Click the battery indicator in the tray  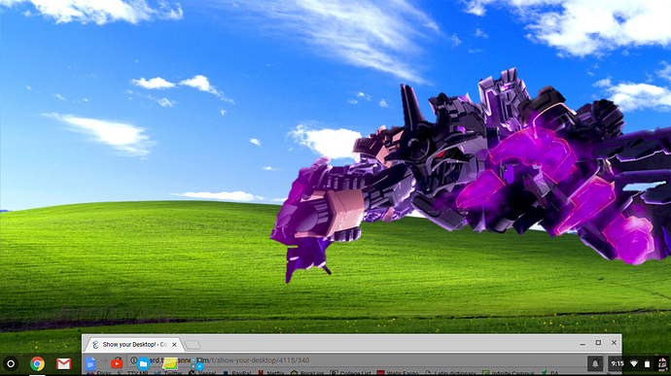click(x=647, y=364)
